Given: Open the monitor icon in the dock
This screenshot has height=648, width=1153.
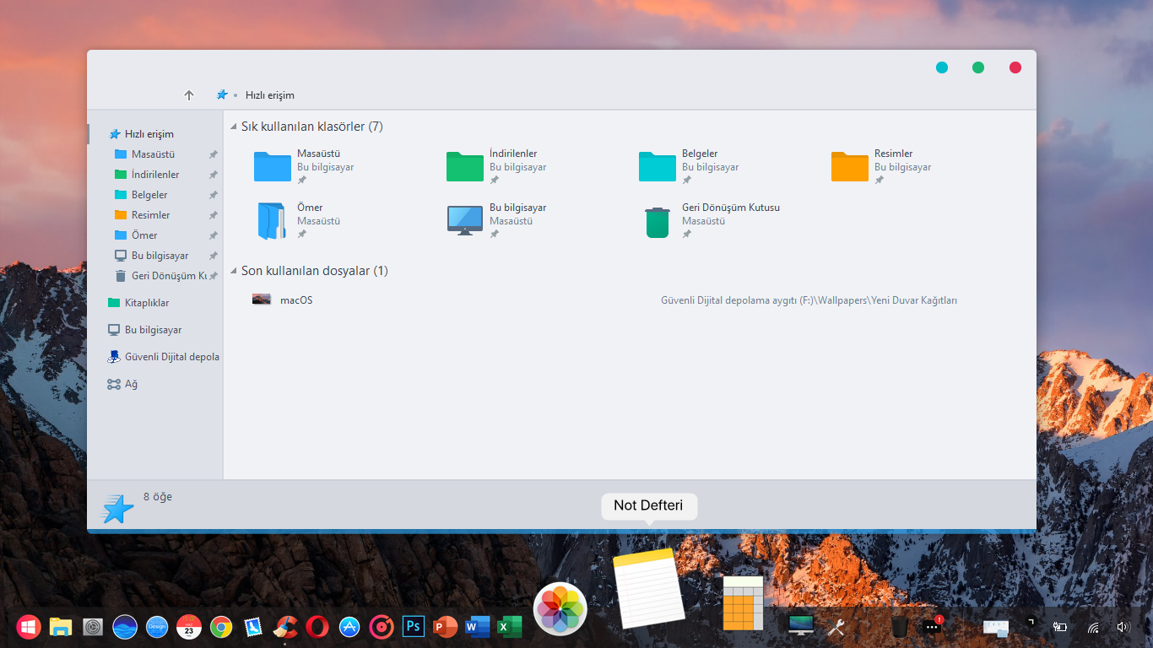Looking at the screenshot, I should 801,625.
